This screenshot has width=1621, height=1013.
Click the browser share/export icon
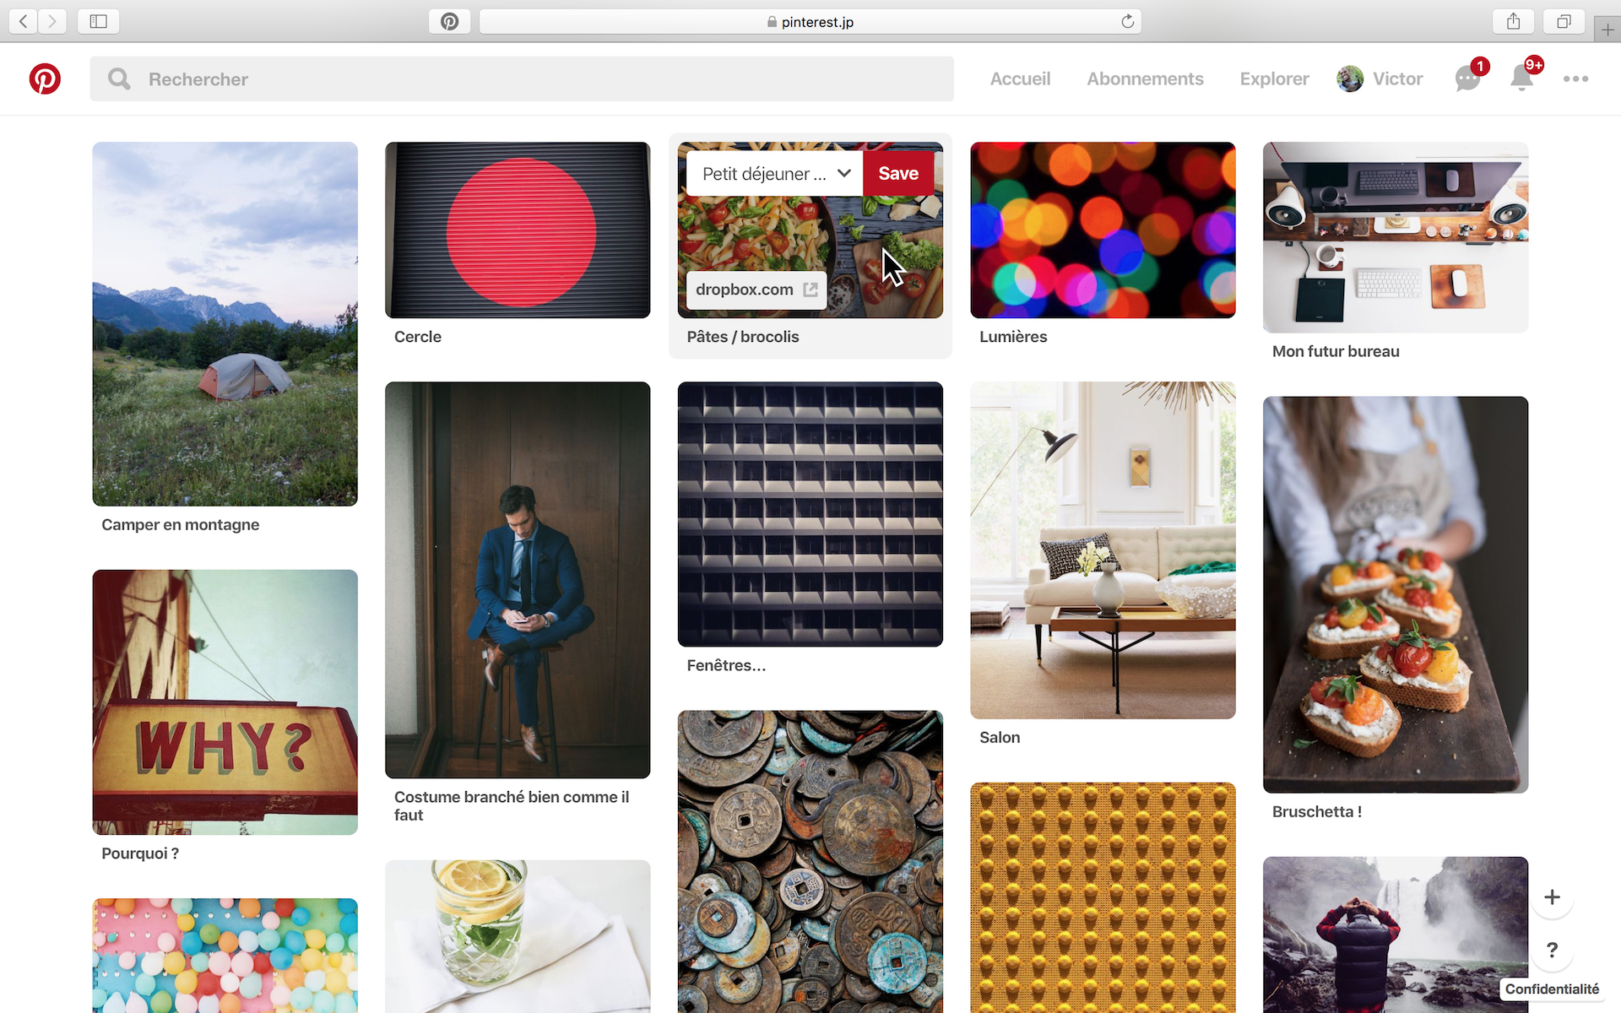point(1514,21)
